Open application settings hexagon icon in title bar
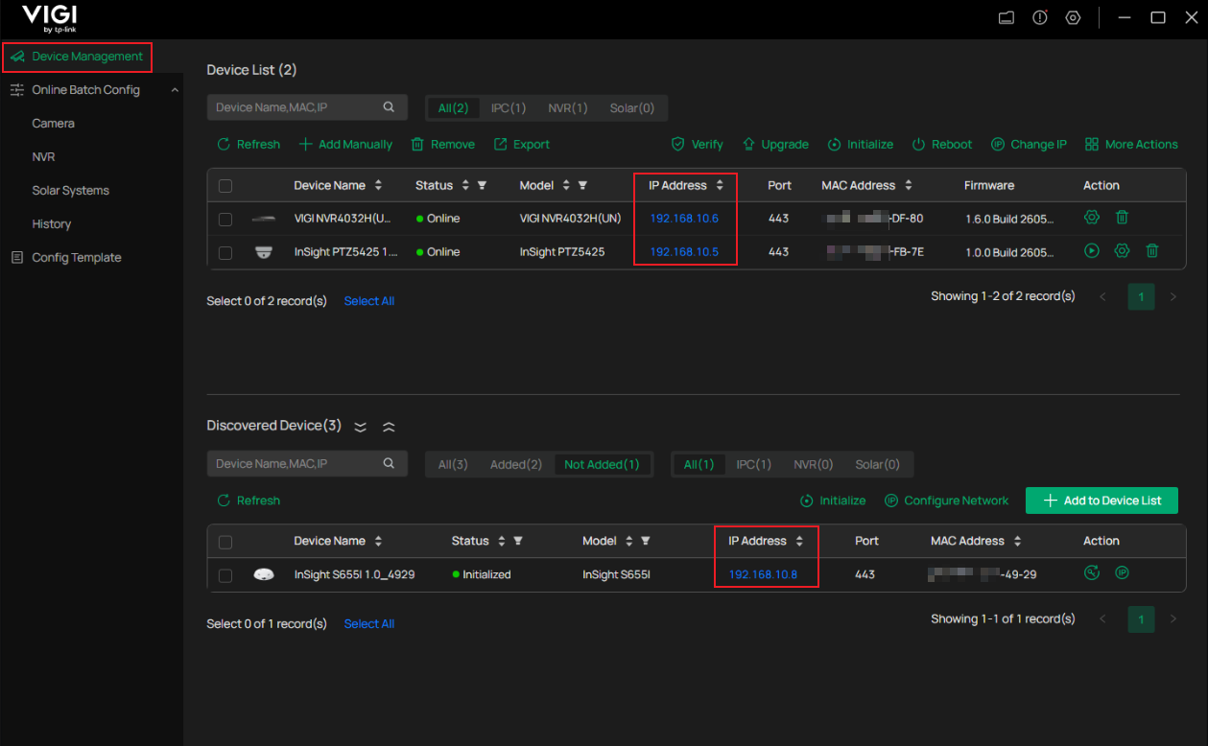The width and height of the screenshot is (1208, 746). coord(1074,18)
